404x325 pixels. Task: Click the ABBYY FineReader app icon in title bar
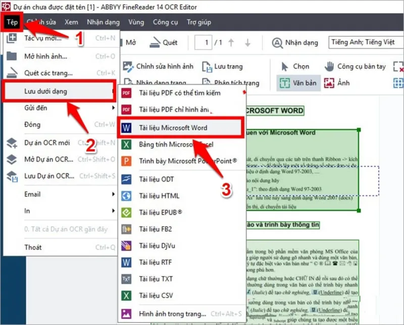[x=6, y=7]
